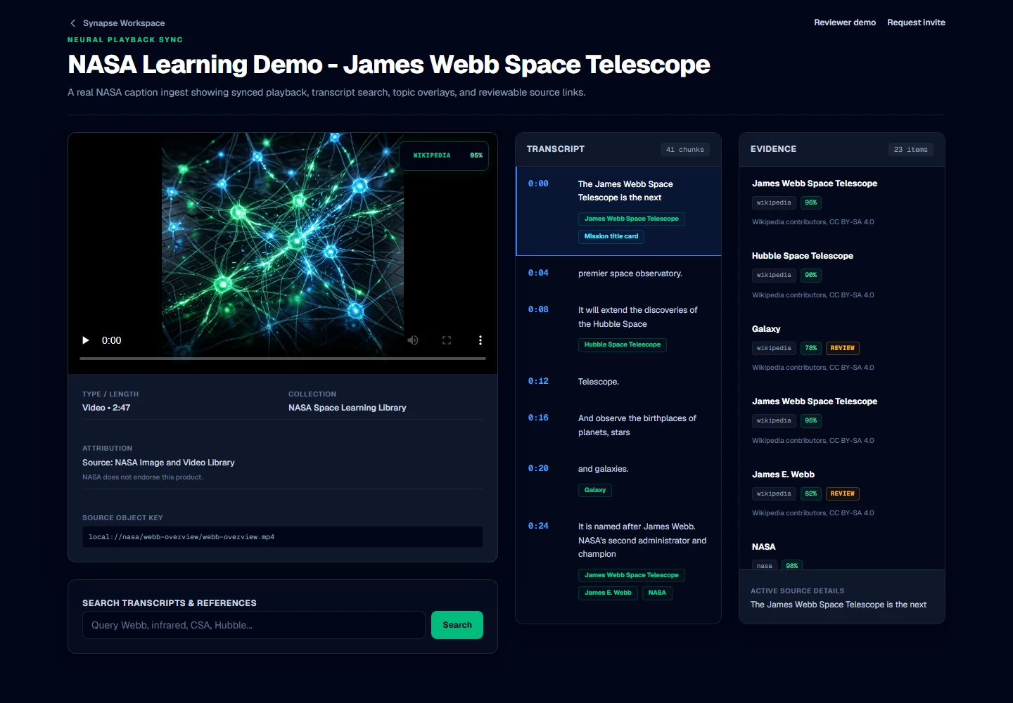Select transcript line 'premier space observatory.'
Screen dimensions: 1013x703
630,273
